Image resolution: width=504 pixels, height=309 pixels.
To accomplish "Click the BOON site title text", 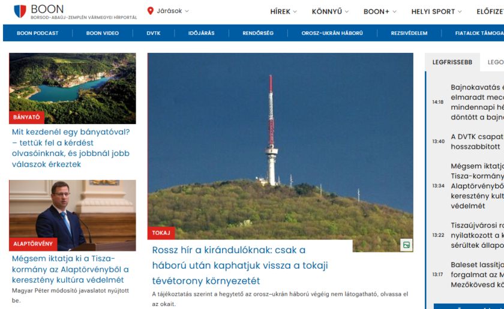I will (x=47, y=9).
